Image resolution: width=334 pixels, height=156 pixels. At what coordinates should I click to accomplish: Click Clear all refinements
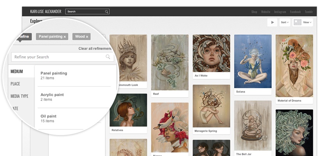click(x=95, y=49)
